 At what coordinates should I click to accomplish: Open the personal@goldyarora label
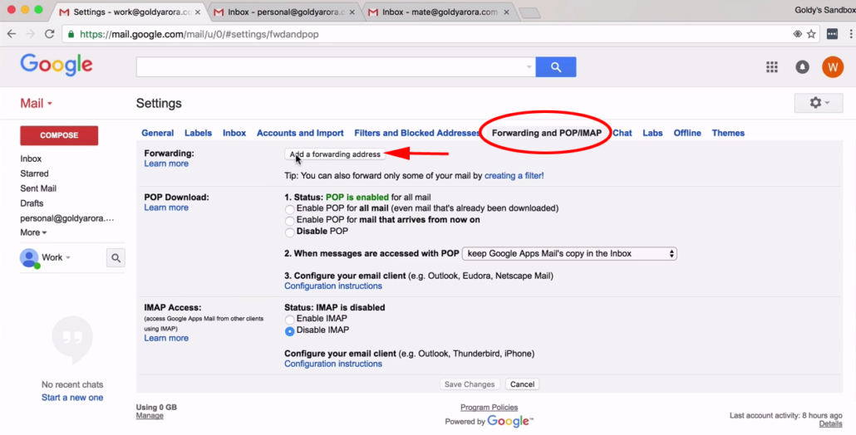pos(67,218)
